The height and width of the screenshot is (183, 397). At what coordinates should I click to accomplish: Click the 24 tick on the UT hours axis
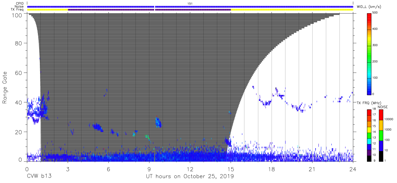[x=353, y=169]
